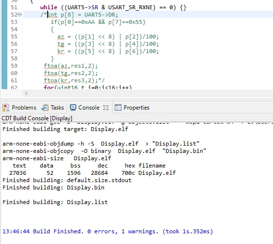
Task: Click the closing brace on line 58
Action: click(x=52, y=58)
